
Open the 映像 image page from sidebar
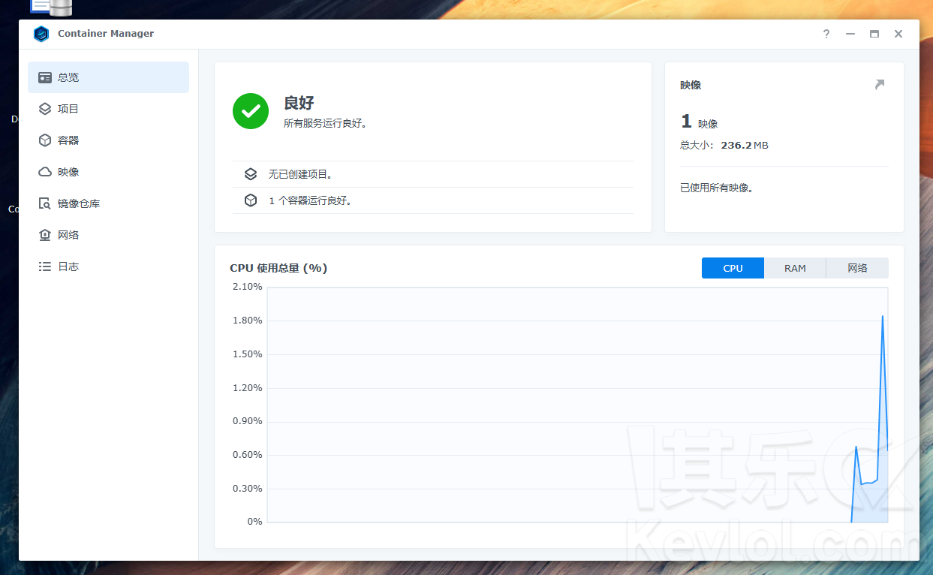point(68,172)
